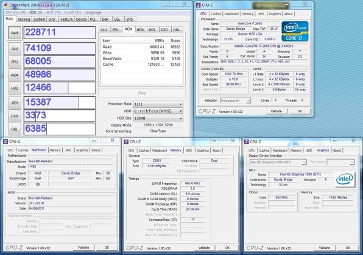
Task: Open Caches tab in top-right CPU-Z
Action: tap(216, 14)
